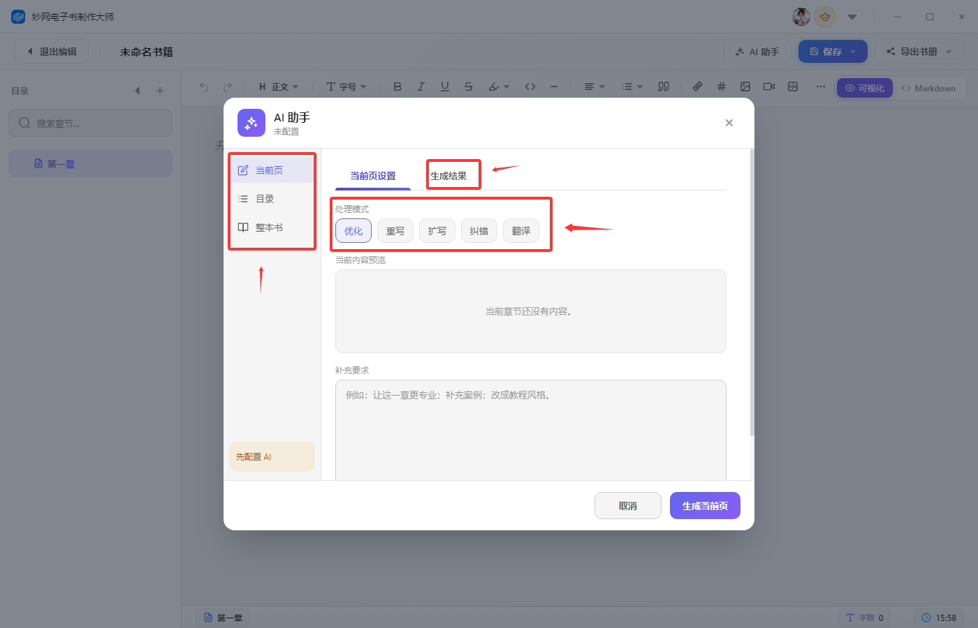The height and width of the screenshot is (628, 978).
Task: Choose 重写 processing mode
Action: (395, 231)
